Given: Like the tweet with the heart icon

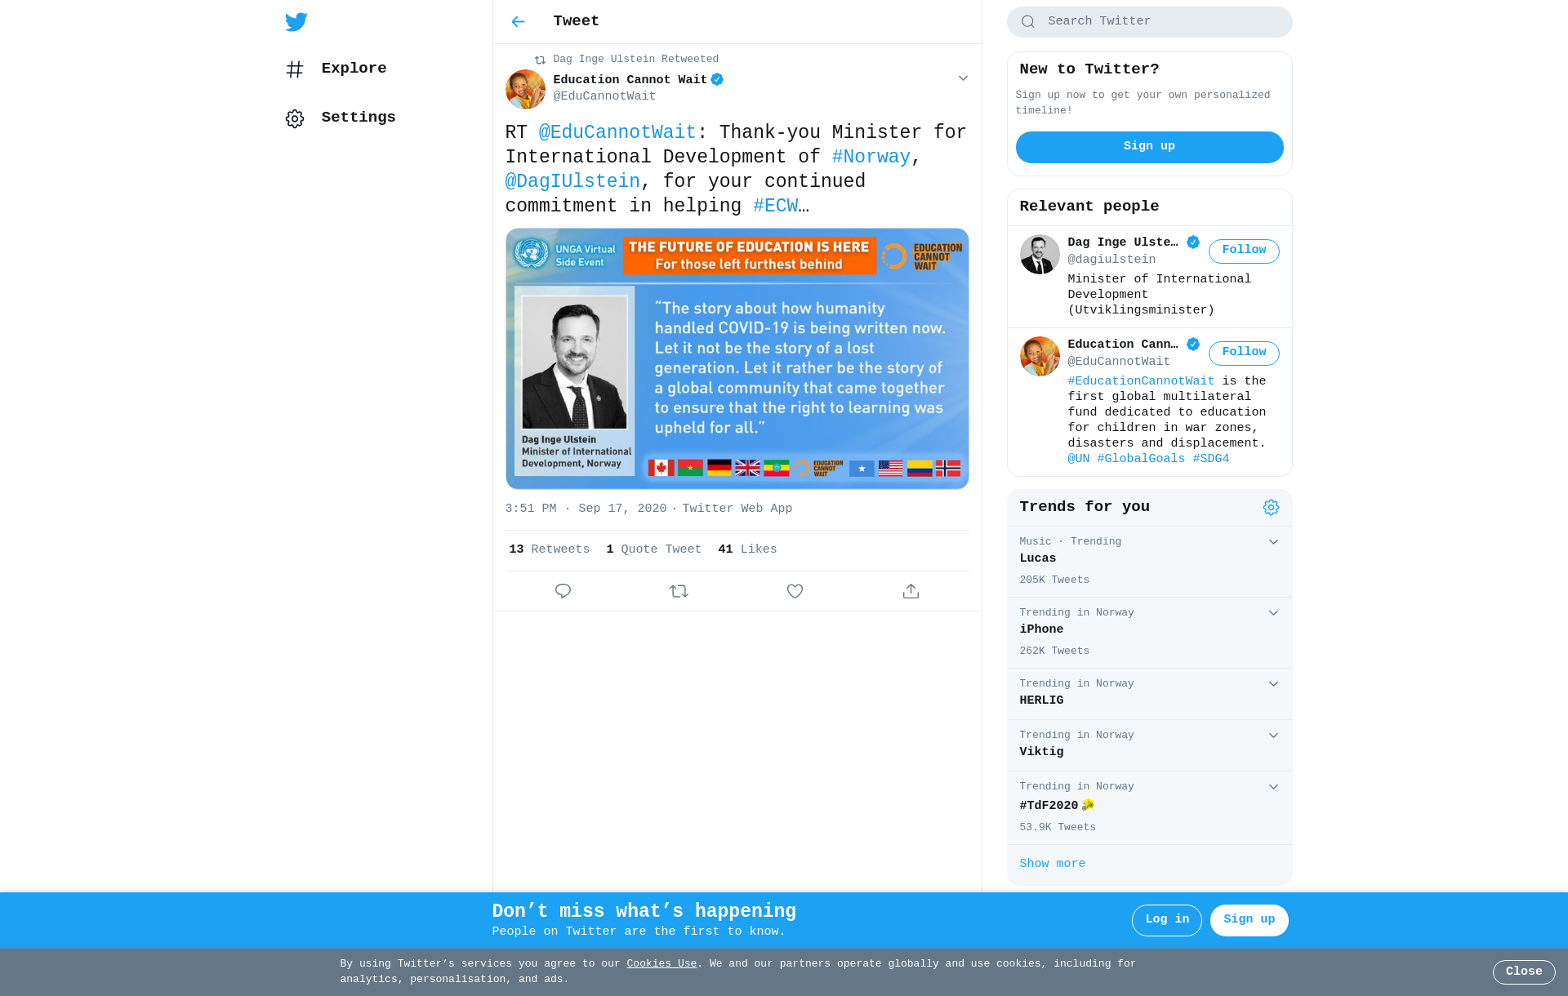Looking at the screenshot, I should pos(795,591).
